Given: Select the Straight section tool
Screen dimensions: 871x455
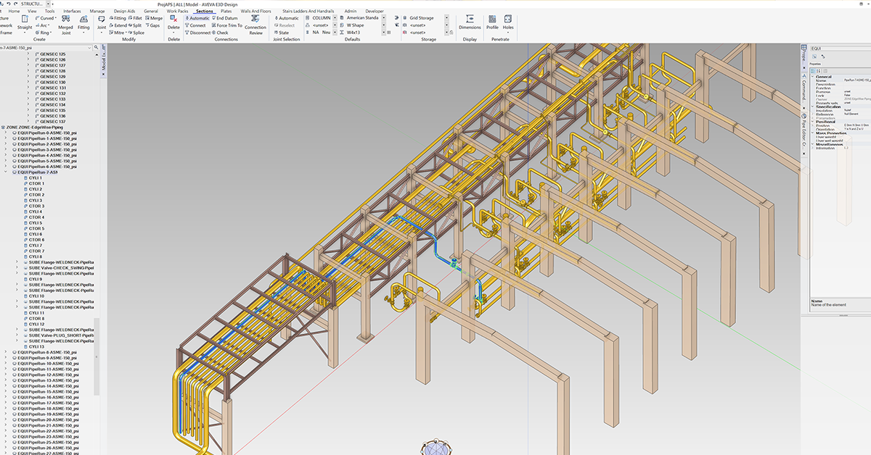Looking at the screenshot, I should [25, 23].
